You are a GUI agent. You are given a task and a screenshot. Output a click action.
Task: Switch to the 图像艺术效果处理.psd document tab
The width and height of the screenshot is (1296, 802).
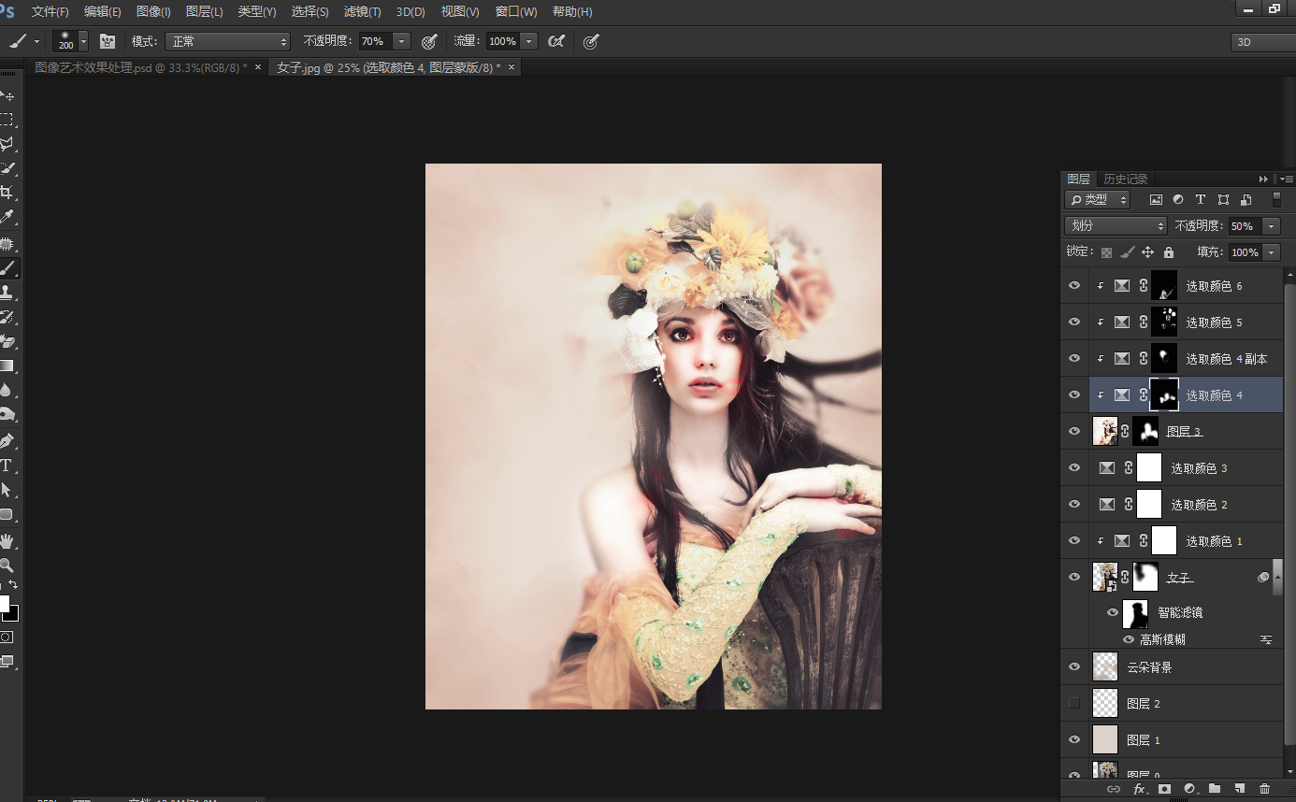(x=140, y=67)
